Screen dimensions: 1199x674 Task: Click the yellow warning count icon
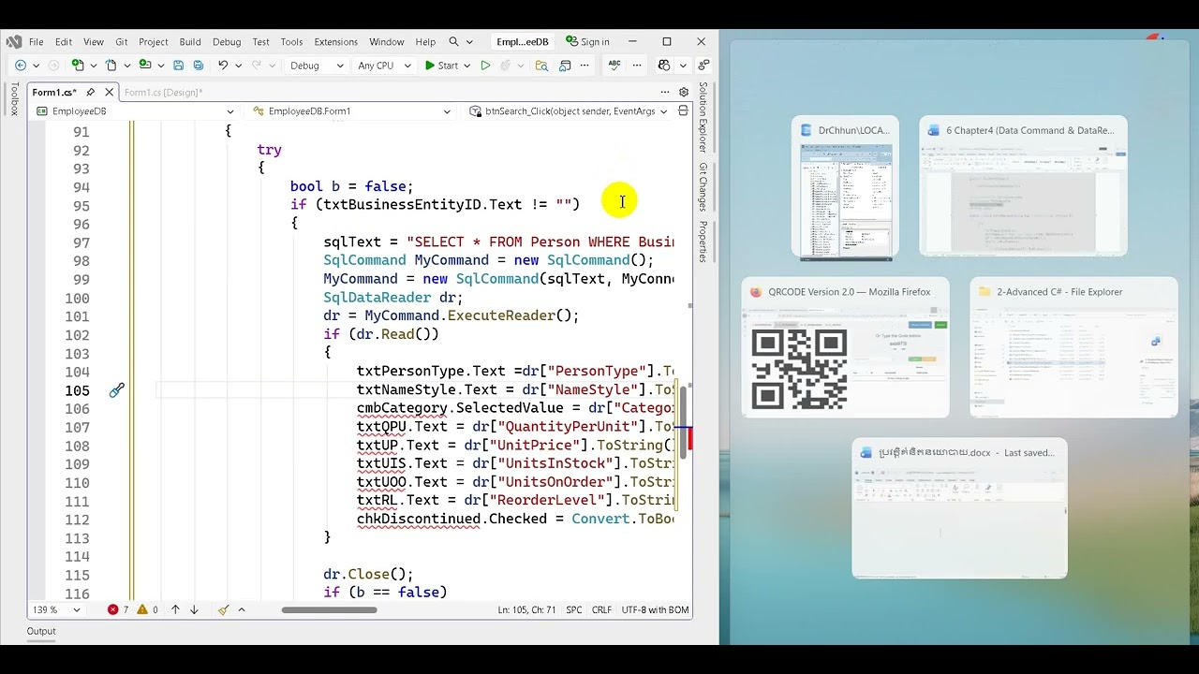[x=142, y=609]
